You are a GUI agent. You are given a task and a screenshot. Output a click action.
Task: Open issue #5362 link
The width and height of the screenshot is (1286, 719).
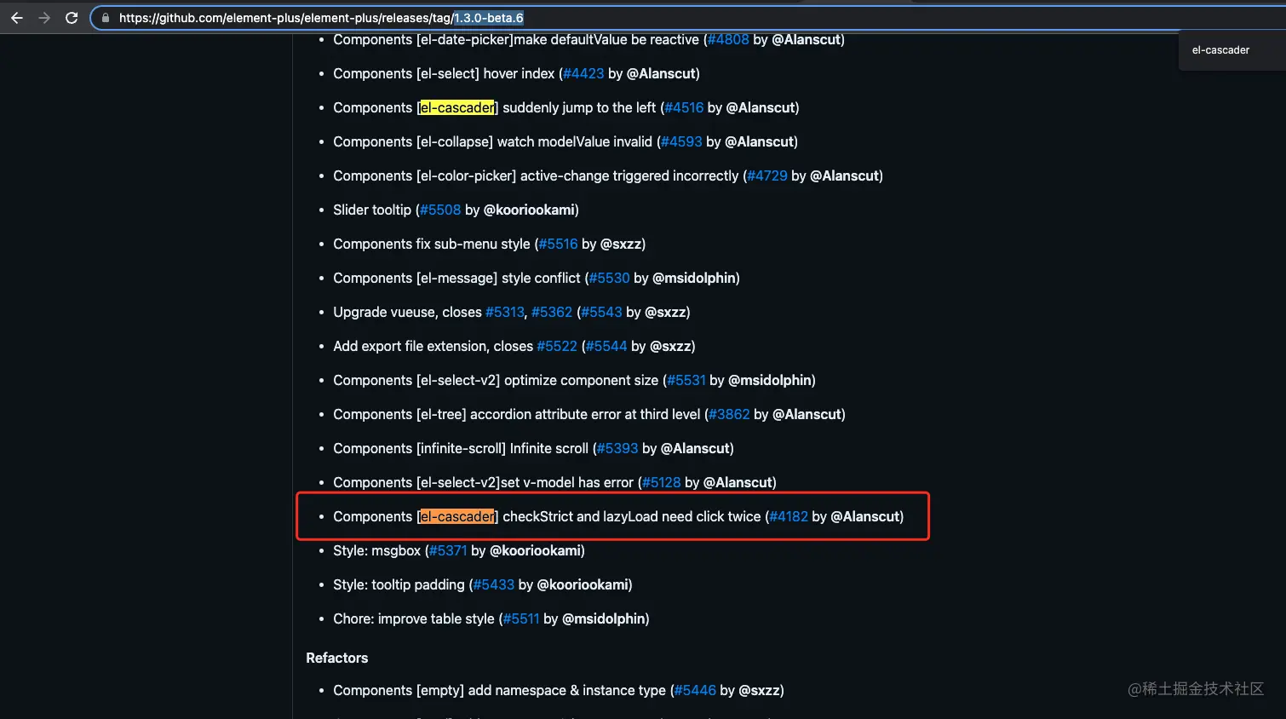point(552,312)
